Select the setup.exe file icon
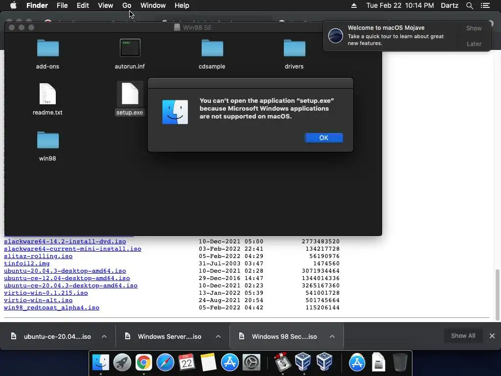The image size is (501, 376). pos(130,94)
